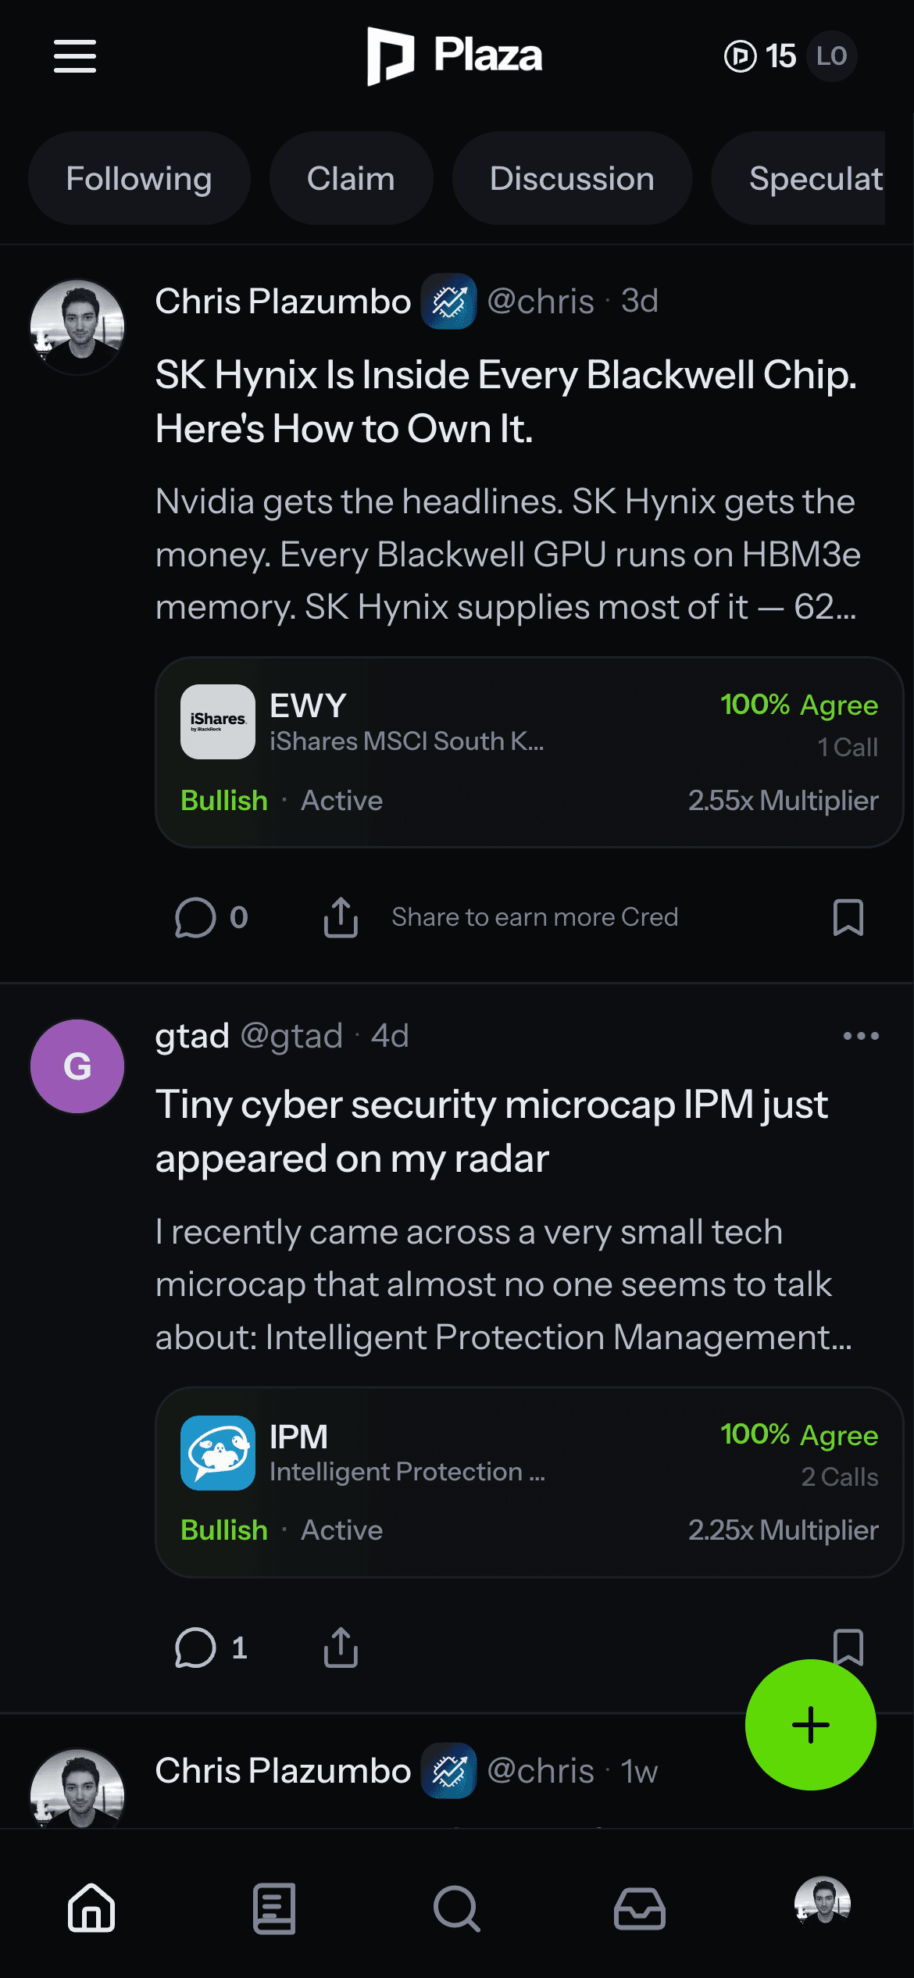Open the IPM ticker card
914x1978 pixels.
(x=529, y=1482)
